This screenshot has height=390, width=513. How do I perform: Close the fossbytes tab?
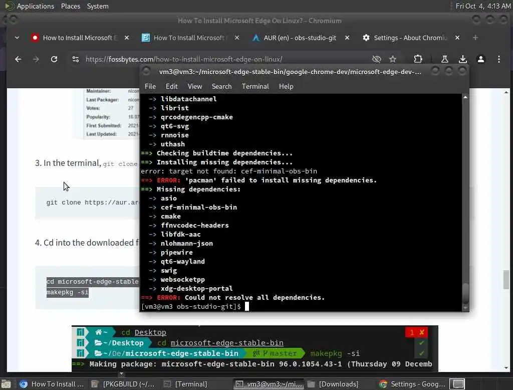coord(237,38)
